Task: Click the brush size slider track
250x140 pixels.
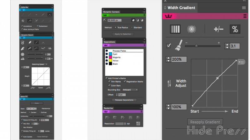Action: pos(203,46)
